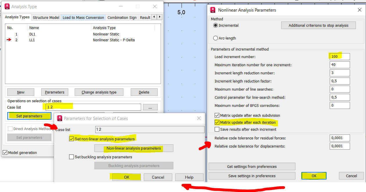The image size is (366, 192).
Task: Toggle the Direct Analysis Method checkbox
Action: [x=10, y=129]
